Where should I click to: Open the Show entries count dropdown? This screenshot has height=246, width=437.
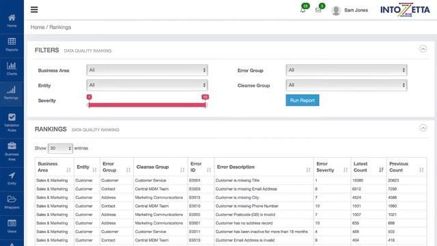[60, 148]
